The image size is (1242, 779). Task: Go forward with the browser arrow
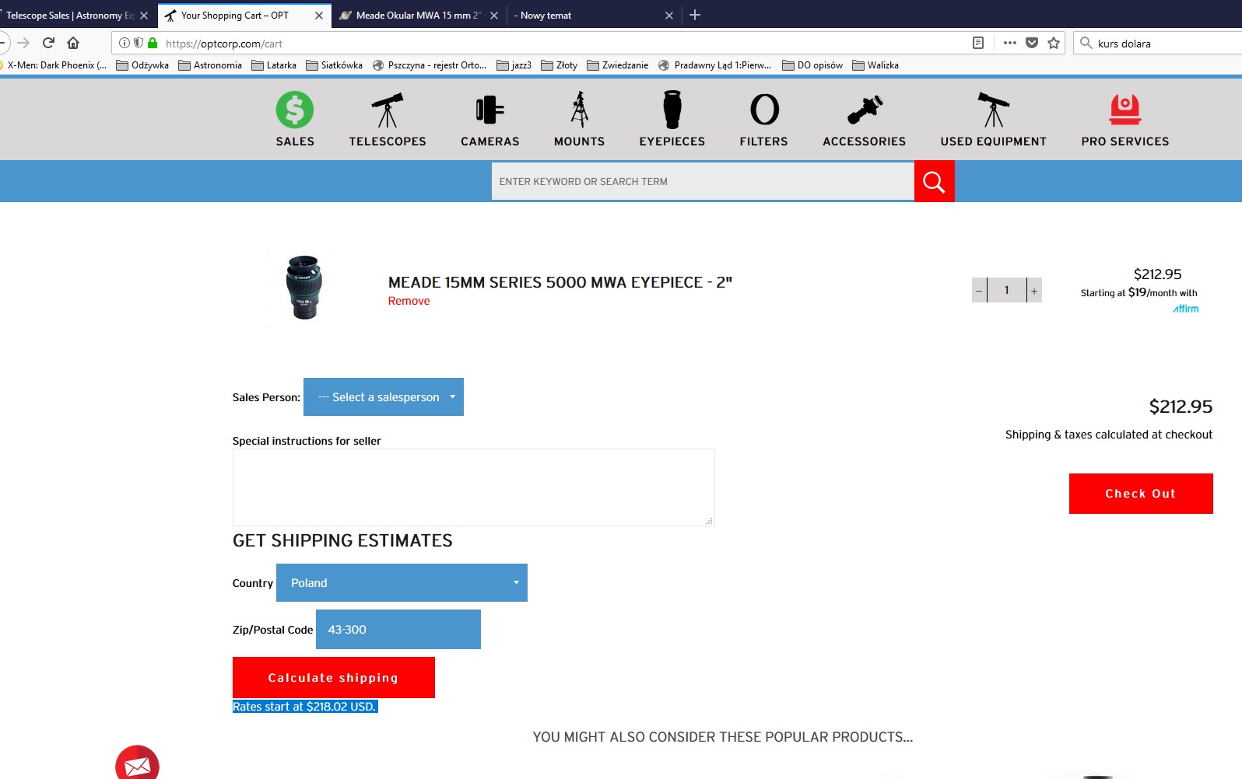(x=23, y=43)
